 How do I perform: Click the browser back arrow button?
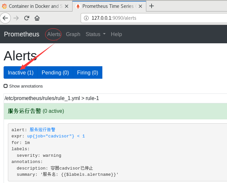coord(5,18)
